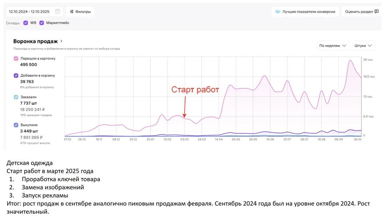Click the filters slider icon

pyautogui.click(x=71, y=12)
